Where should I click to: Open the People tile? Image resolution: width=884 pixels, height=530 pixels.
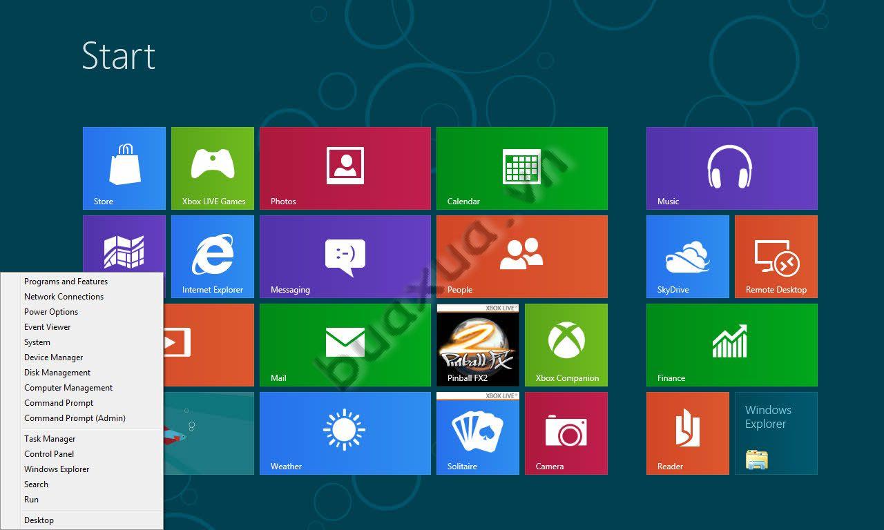(522, 257)
